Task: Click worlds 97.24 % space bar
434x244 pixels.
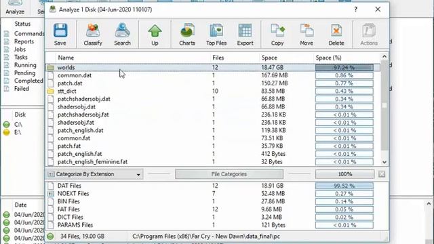Action: tap(344, 67)
